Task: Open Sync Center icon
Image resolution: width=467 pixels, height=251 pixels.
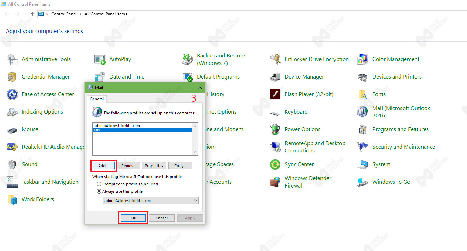Action: [x=275, y=164]
